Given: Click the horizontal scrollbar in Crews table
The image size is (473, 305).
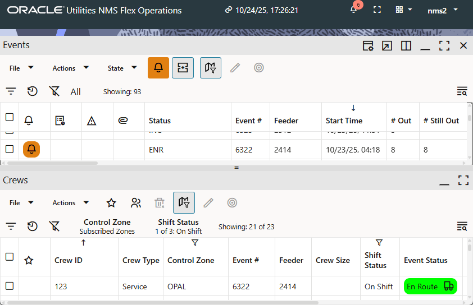Looking at the screenshot, I should click(163, 303).
